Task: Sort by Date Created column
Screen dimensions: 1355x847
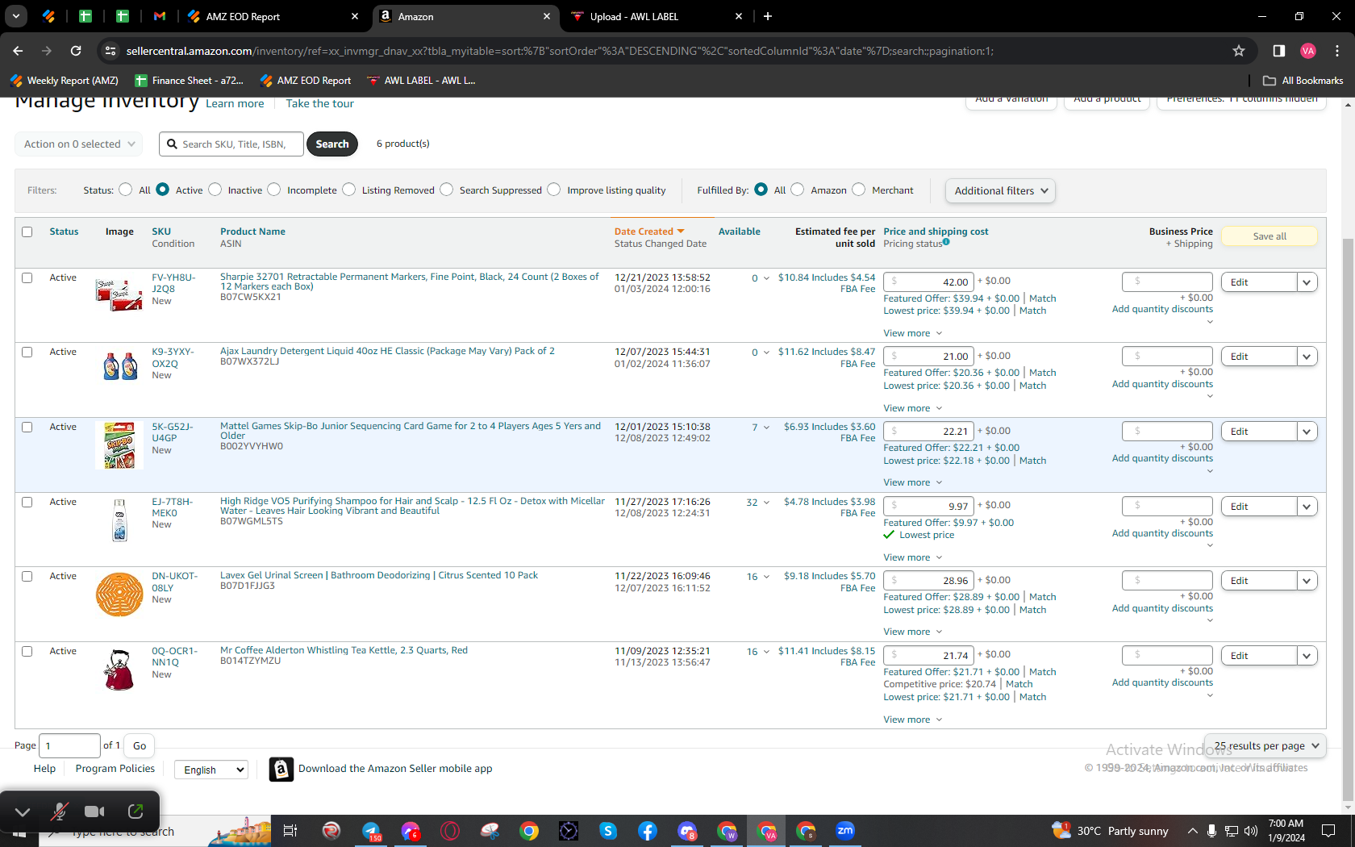Action: tap(648, 232)
